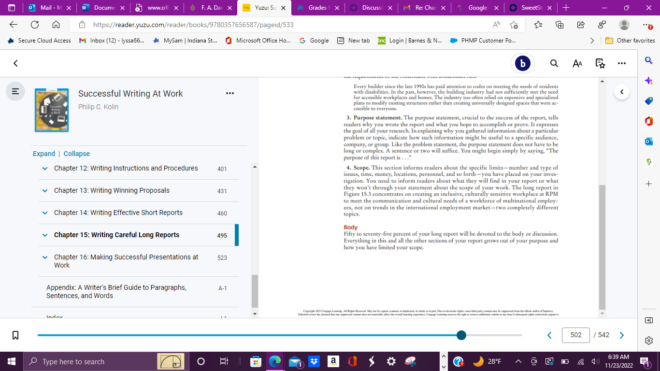Image resolution: width=660 pixels, height=371 pixels.
Task: Open the Secure Cloud Access bookmark
Action: (x=39, y=41)
